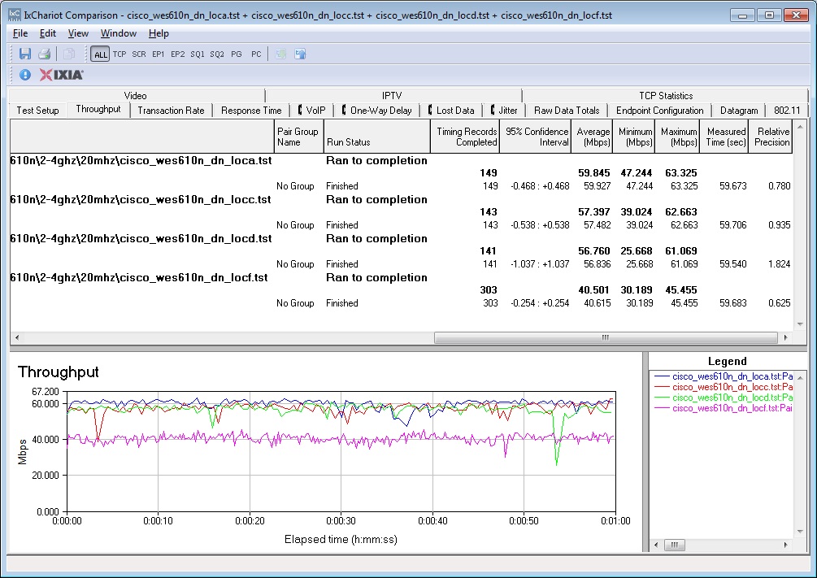Image resolution: width=817 pixels, height=578 pixels.
Task: Click the results table scroll-down arrow
Action: [800, 324]
